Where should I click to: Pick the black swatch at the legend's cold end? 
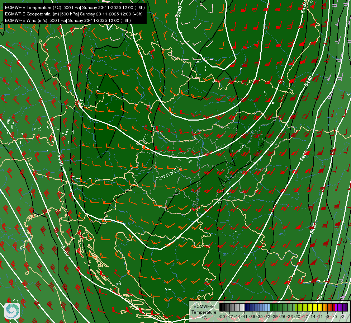pos(221,307)
